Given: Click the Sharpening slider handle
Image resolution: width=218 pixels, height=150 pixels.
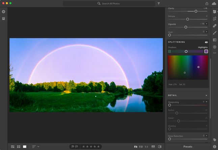Looking at the screenshot, I should pos(169,105).
